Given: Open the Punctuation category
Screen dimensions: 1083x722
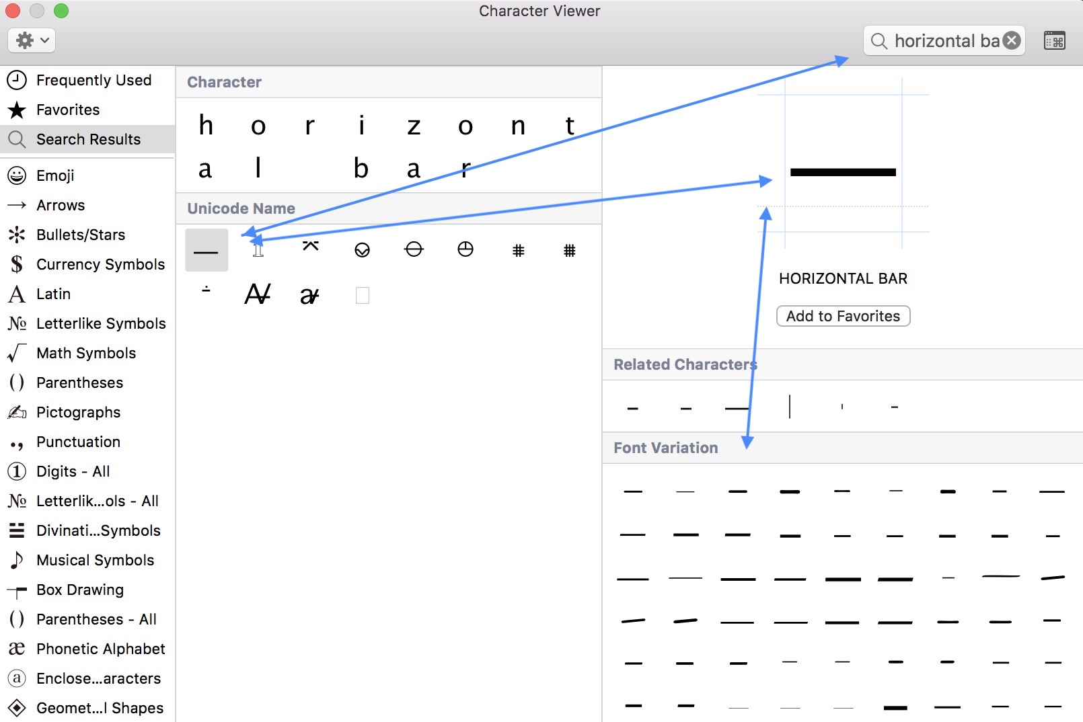Looking at the screenshot, I should coord(78,442).
